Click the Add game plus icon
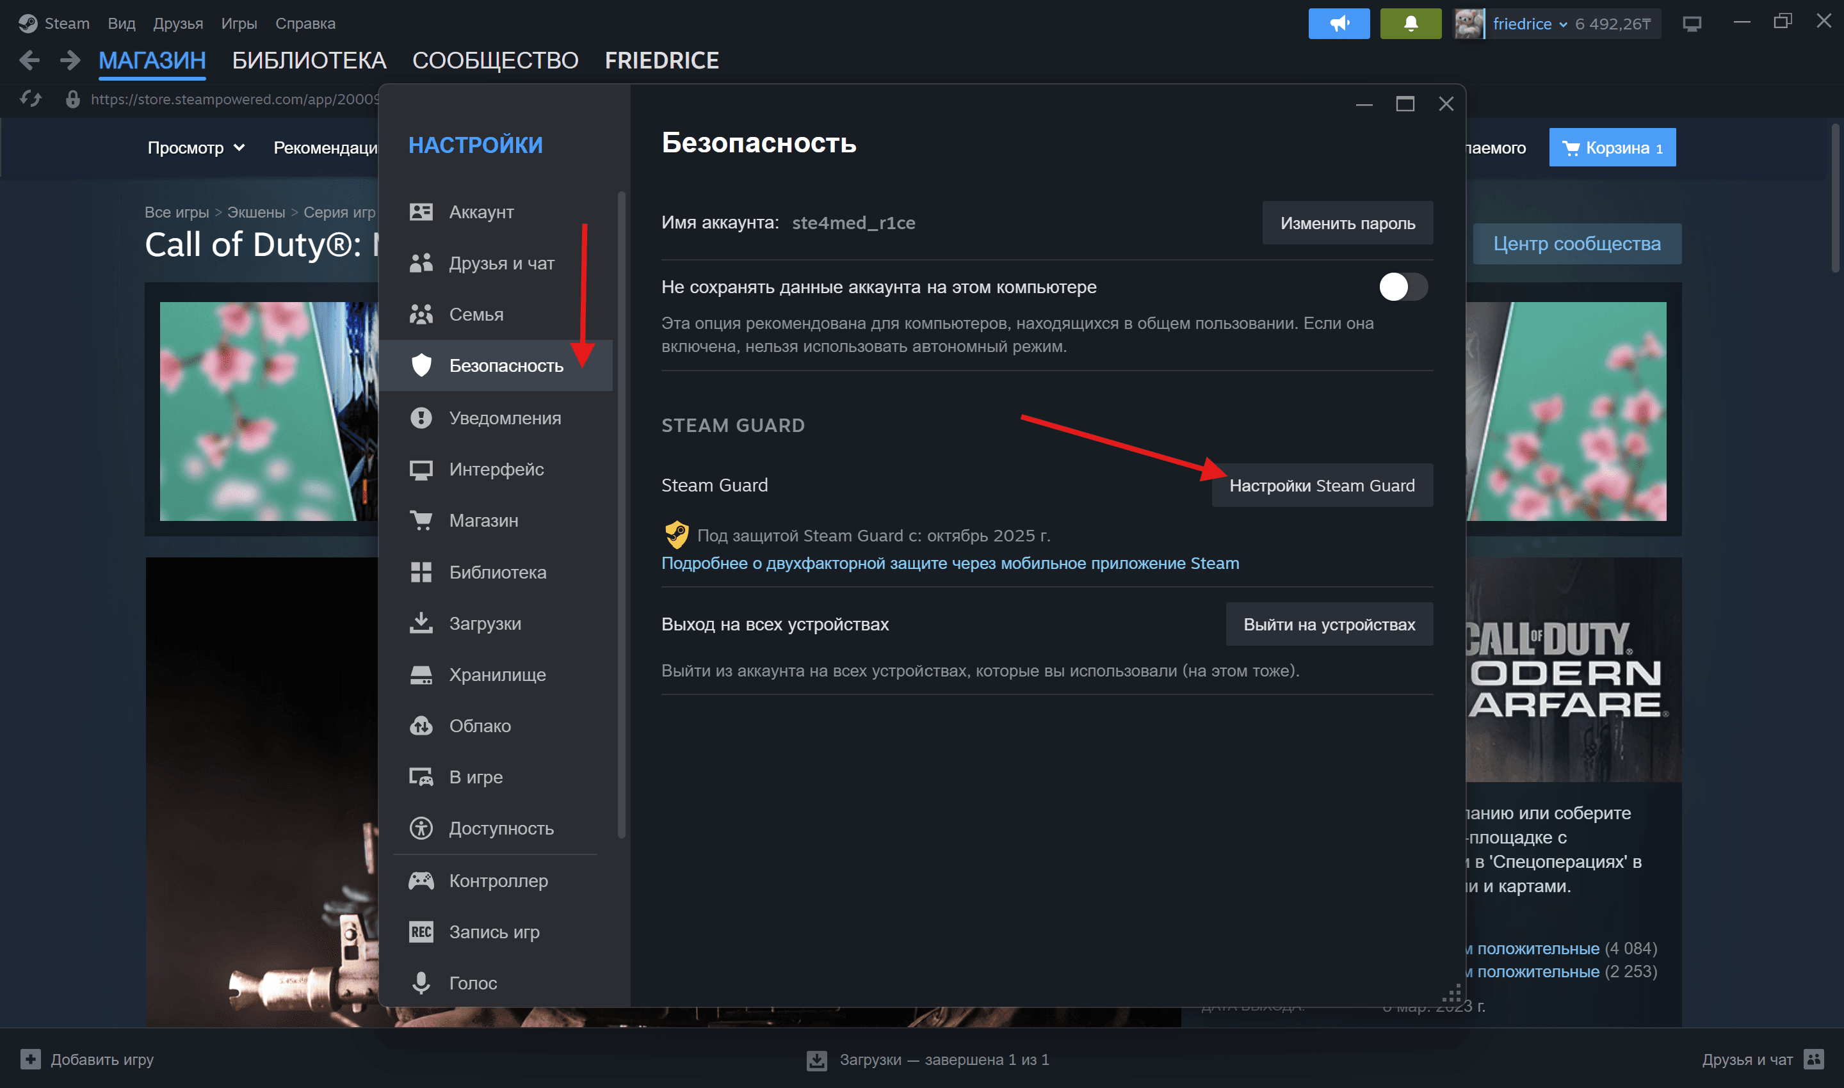The image size is (1844, 1088). (31, 1059)
